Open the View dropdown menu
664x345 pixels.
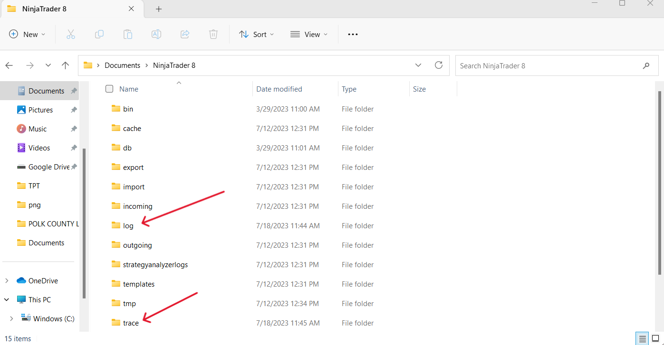309,34
